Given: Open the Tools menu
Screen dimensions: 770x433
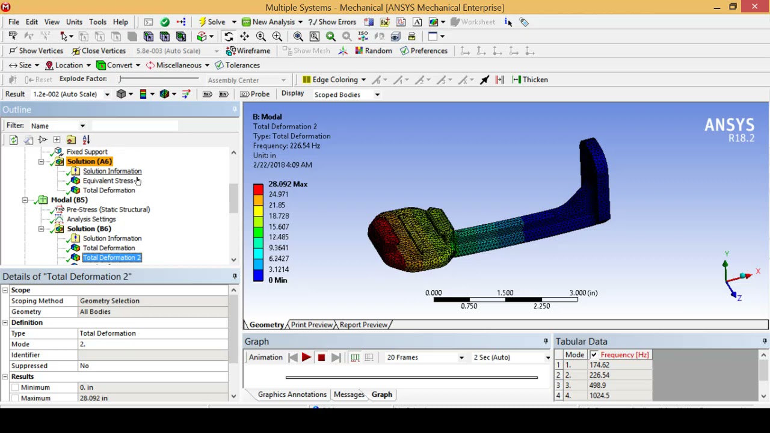Looking at the screenshot, I should (x=97, y=22).
